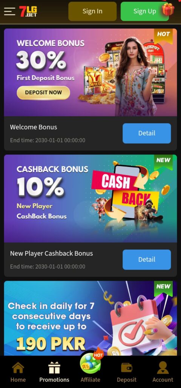View Detail for New Player Cashback Bonus

[147, 259]
